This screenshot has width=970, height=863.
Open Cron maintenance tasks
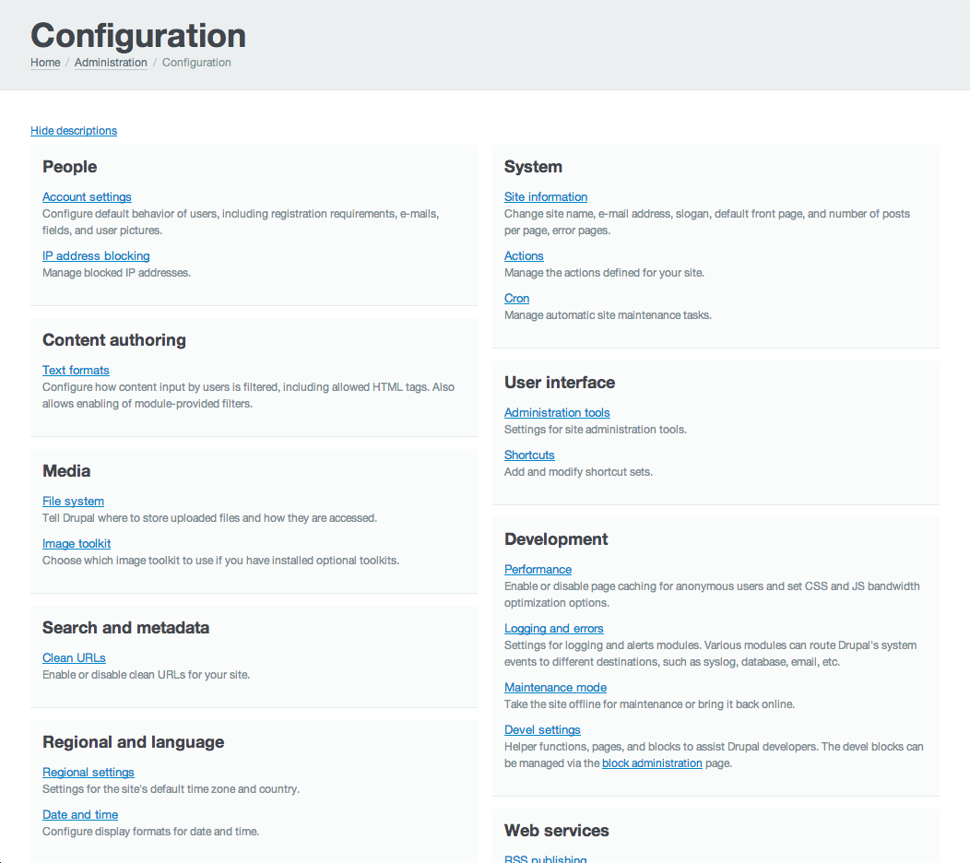pyautogui.click(x=516, y=298)
